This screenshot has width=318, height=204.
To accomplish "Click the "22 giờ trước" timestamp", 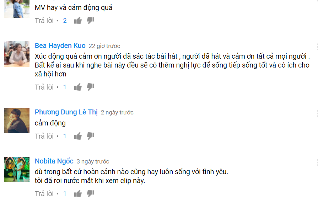I will [104, 46].
